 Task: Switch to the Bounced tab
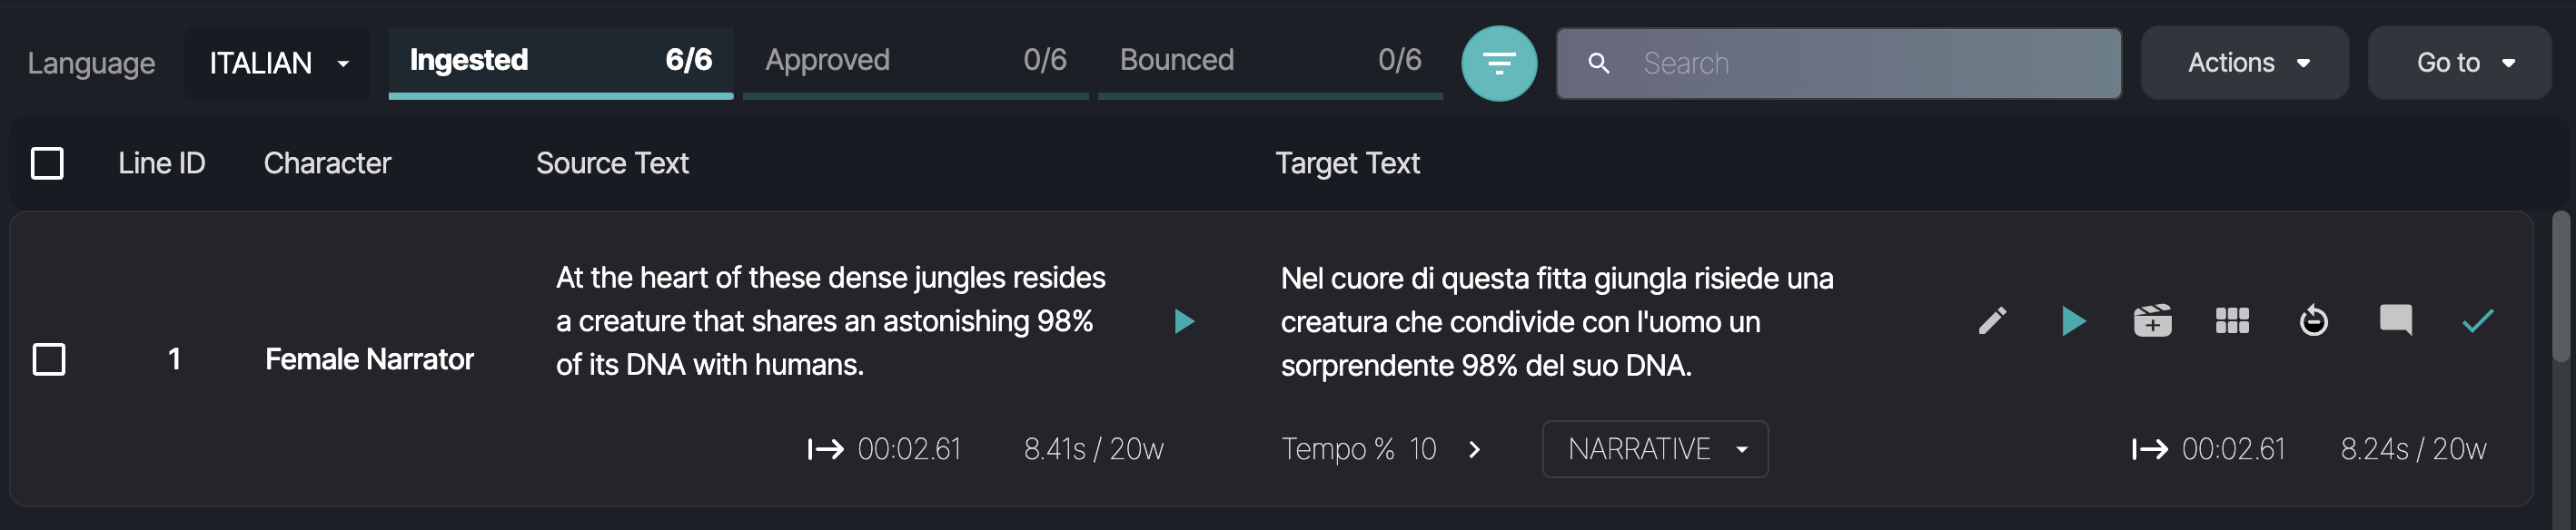coord(1269,61)
